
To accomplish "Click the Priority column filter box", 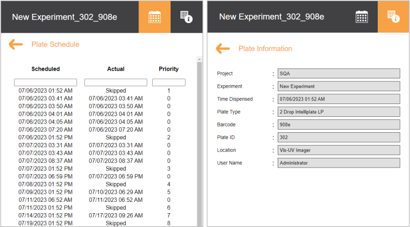I will (x=169, y=82).
